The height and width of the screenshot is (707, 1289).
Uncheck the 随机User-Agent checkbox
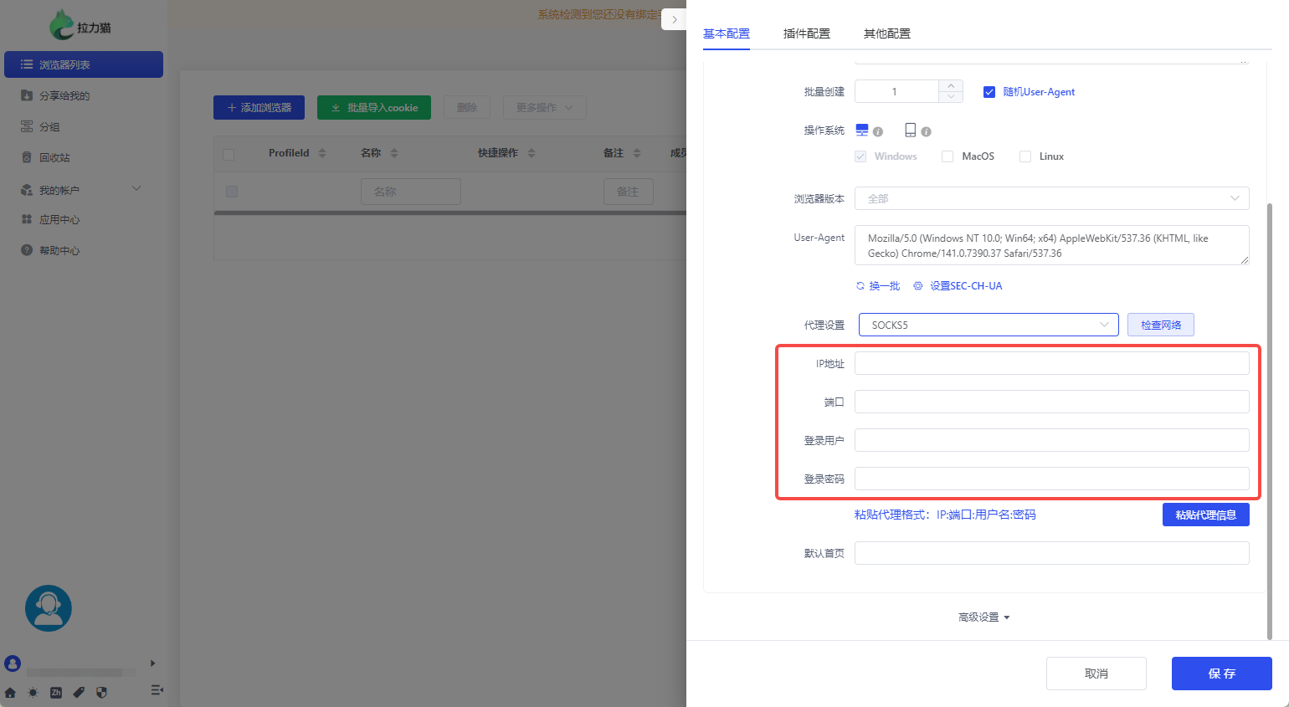[x=989, y=92]
